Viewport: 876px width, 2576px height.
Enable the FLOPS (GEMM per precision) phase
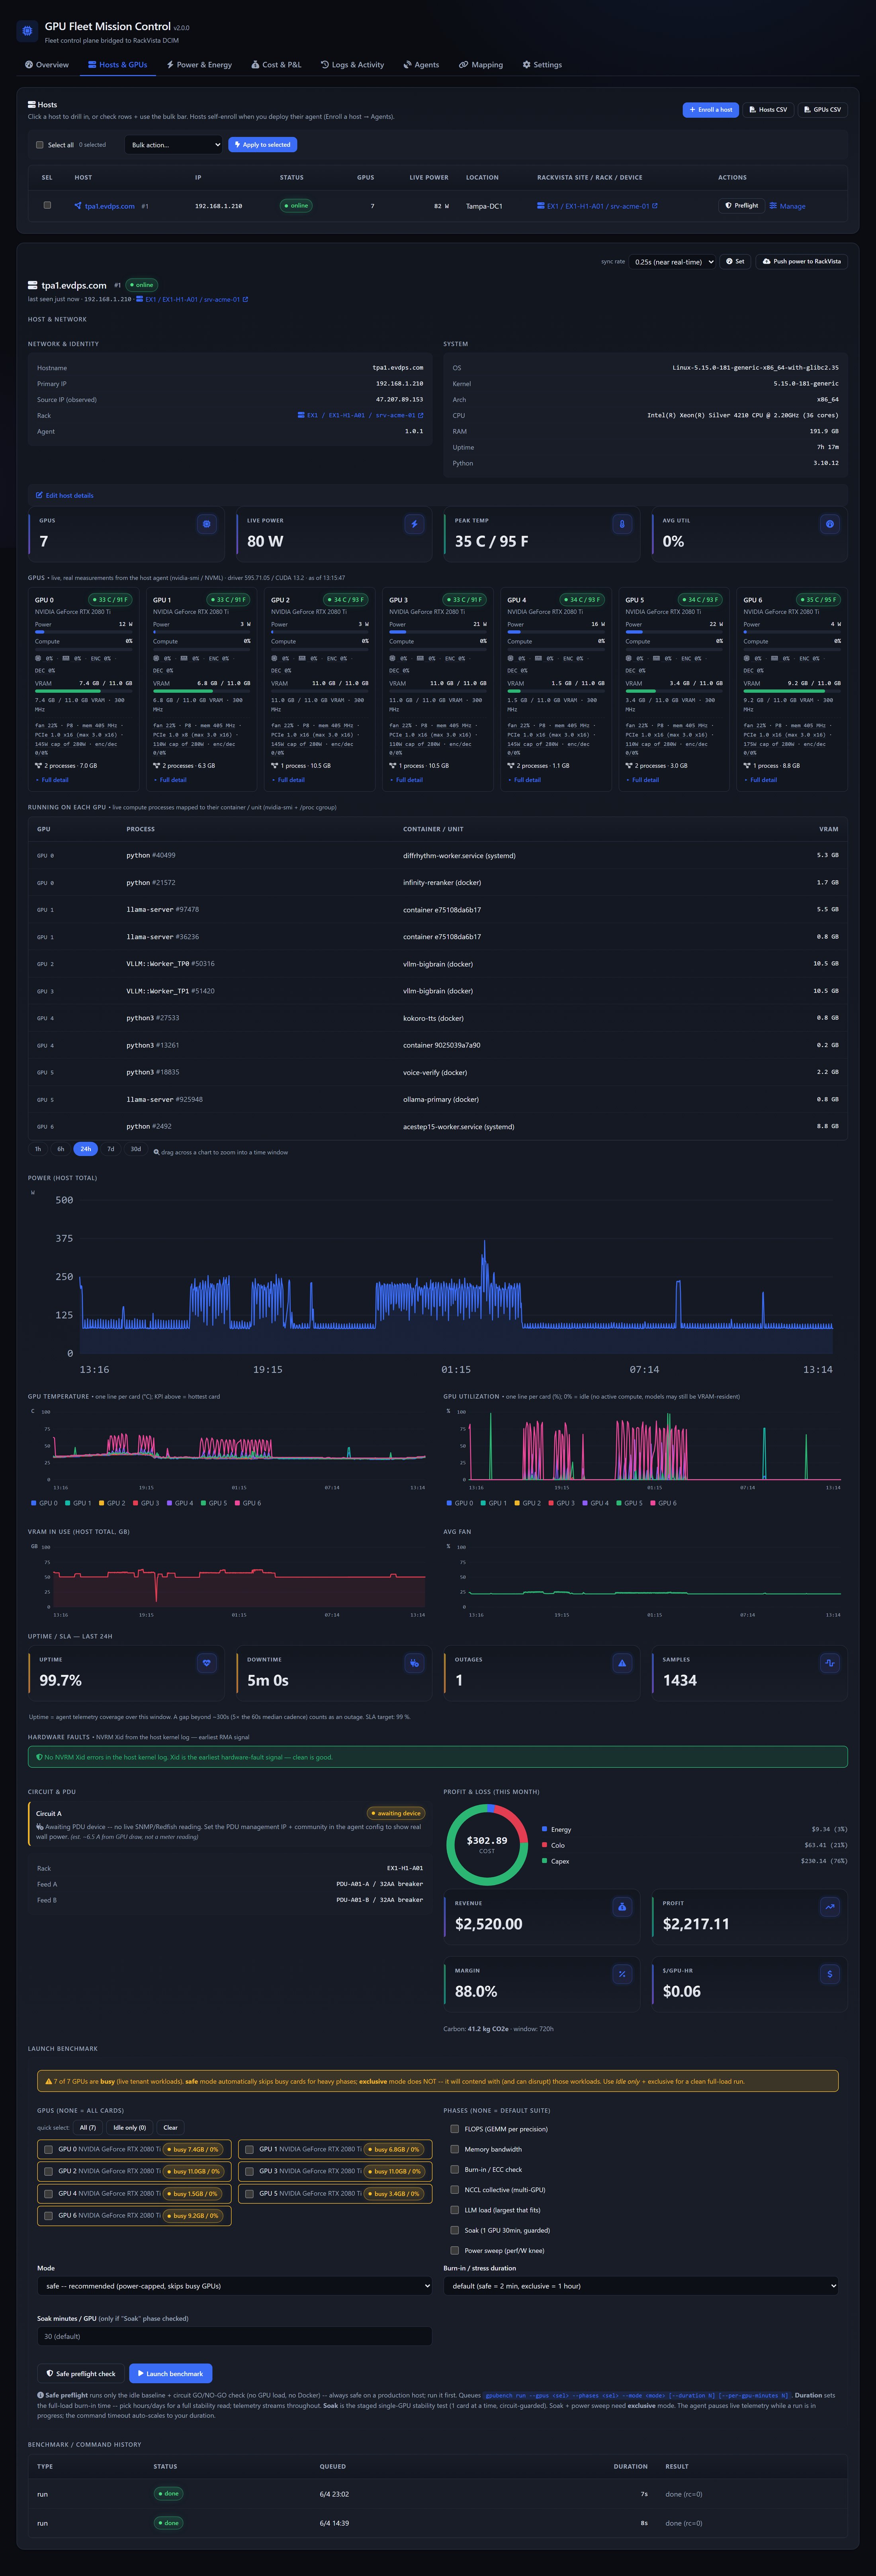coord(455,2129)
